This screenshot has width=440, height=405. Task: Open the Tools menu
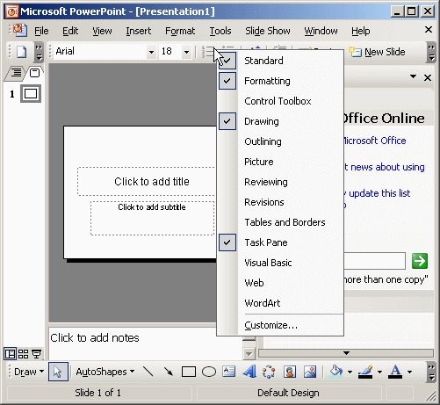pyautogui.click(x=220, y=31)
